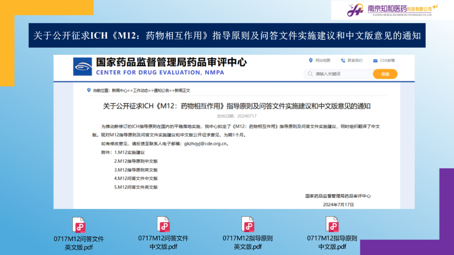454x255 pixels.
Task: Go to 工作动态 in the breadcrumb
Action: pos(141,90)
